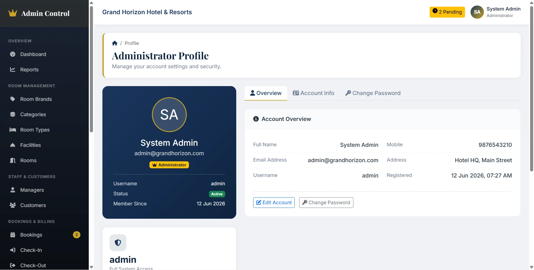Click the Room Types bed icon
The height and width of the screenshot is (270, 534).
tap(13, 130)
